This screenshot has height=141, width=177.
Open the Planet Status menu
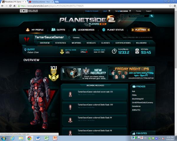coord(113,30)
